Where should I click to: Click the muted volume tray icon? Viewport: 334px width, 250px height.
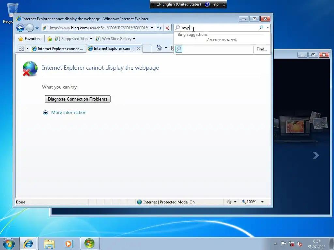(299, 244)
